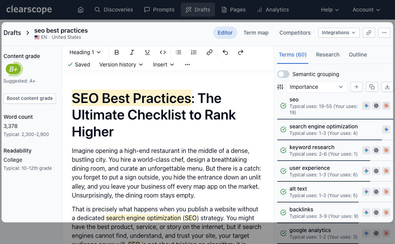This screenshot has height=244, width=395.
Task: Switch to the Competitors view
Action: pos(295,33)
